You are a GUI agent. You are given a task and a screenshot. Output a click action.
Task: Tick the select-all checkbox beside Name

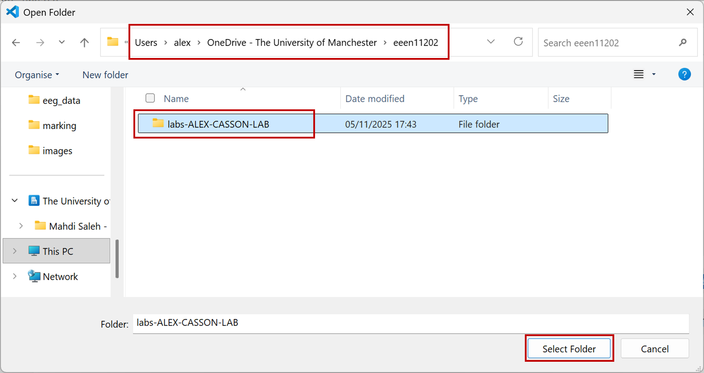[x=150, y=98]
